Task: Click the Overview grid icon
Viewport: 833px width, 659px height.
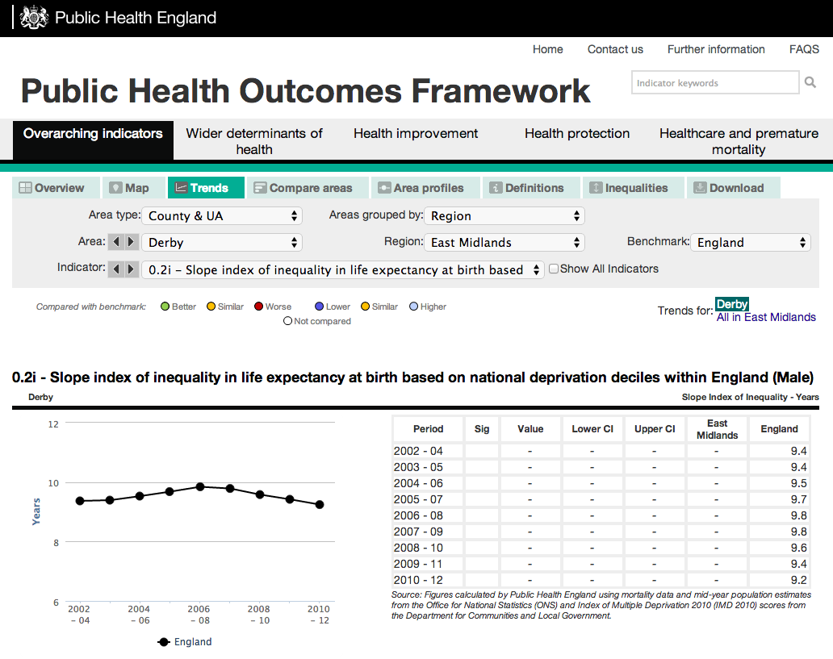Action: click(x=25, y=188)
